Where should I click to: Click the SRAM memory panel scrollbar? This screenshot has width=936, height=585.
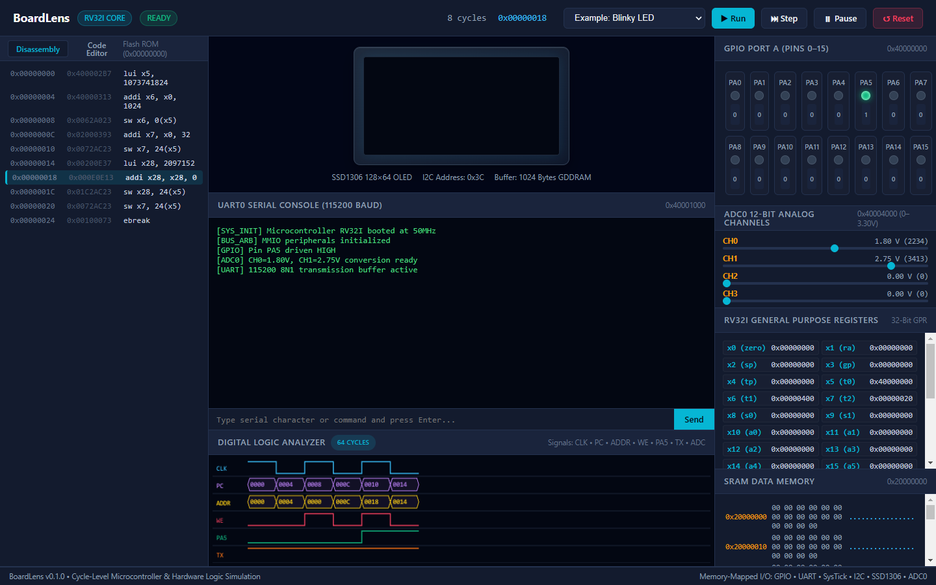(x=930, y=530)
